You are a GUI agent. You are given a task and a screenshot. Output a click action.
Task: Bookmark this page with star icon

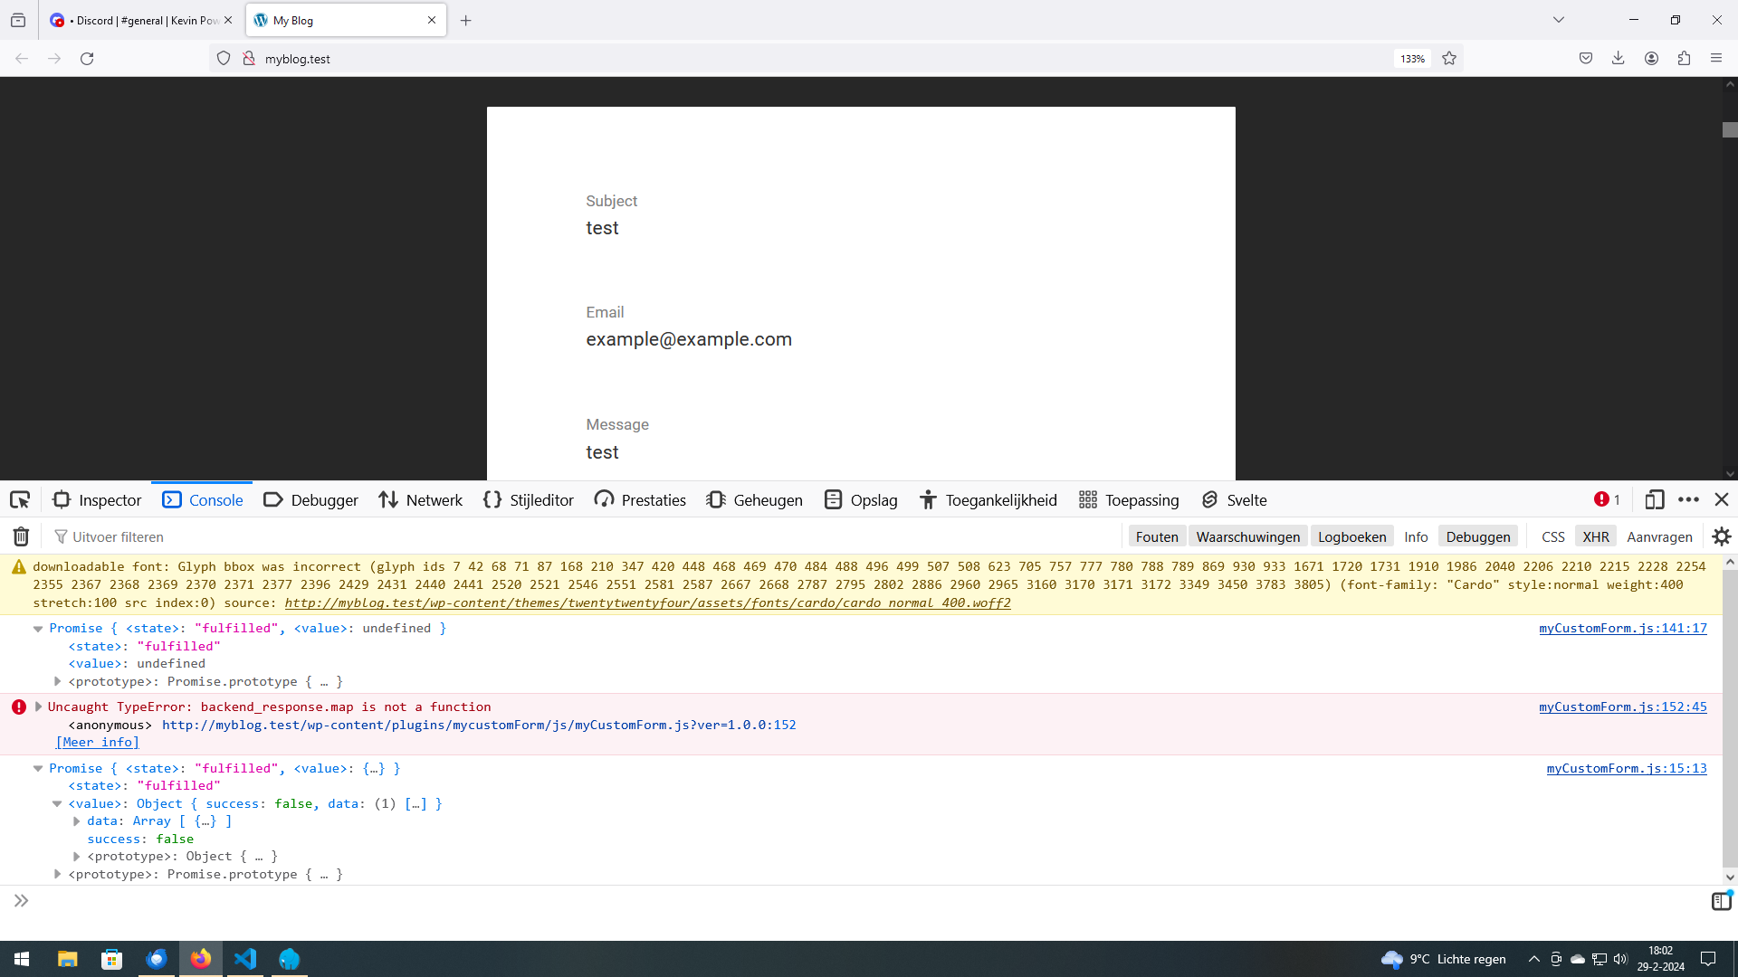(1449, 59)
